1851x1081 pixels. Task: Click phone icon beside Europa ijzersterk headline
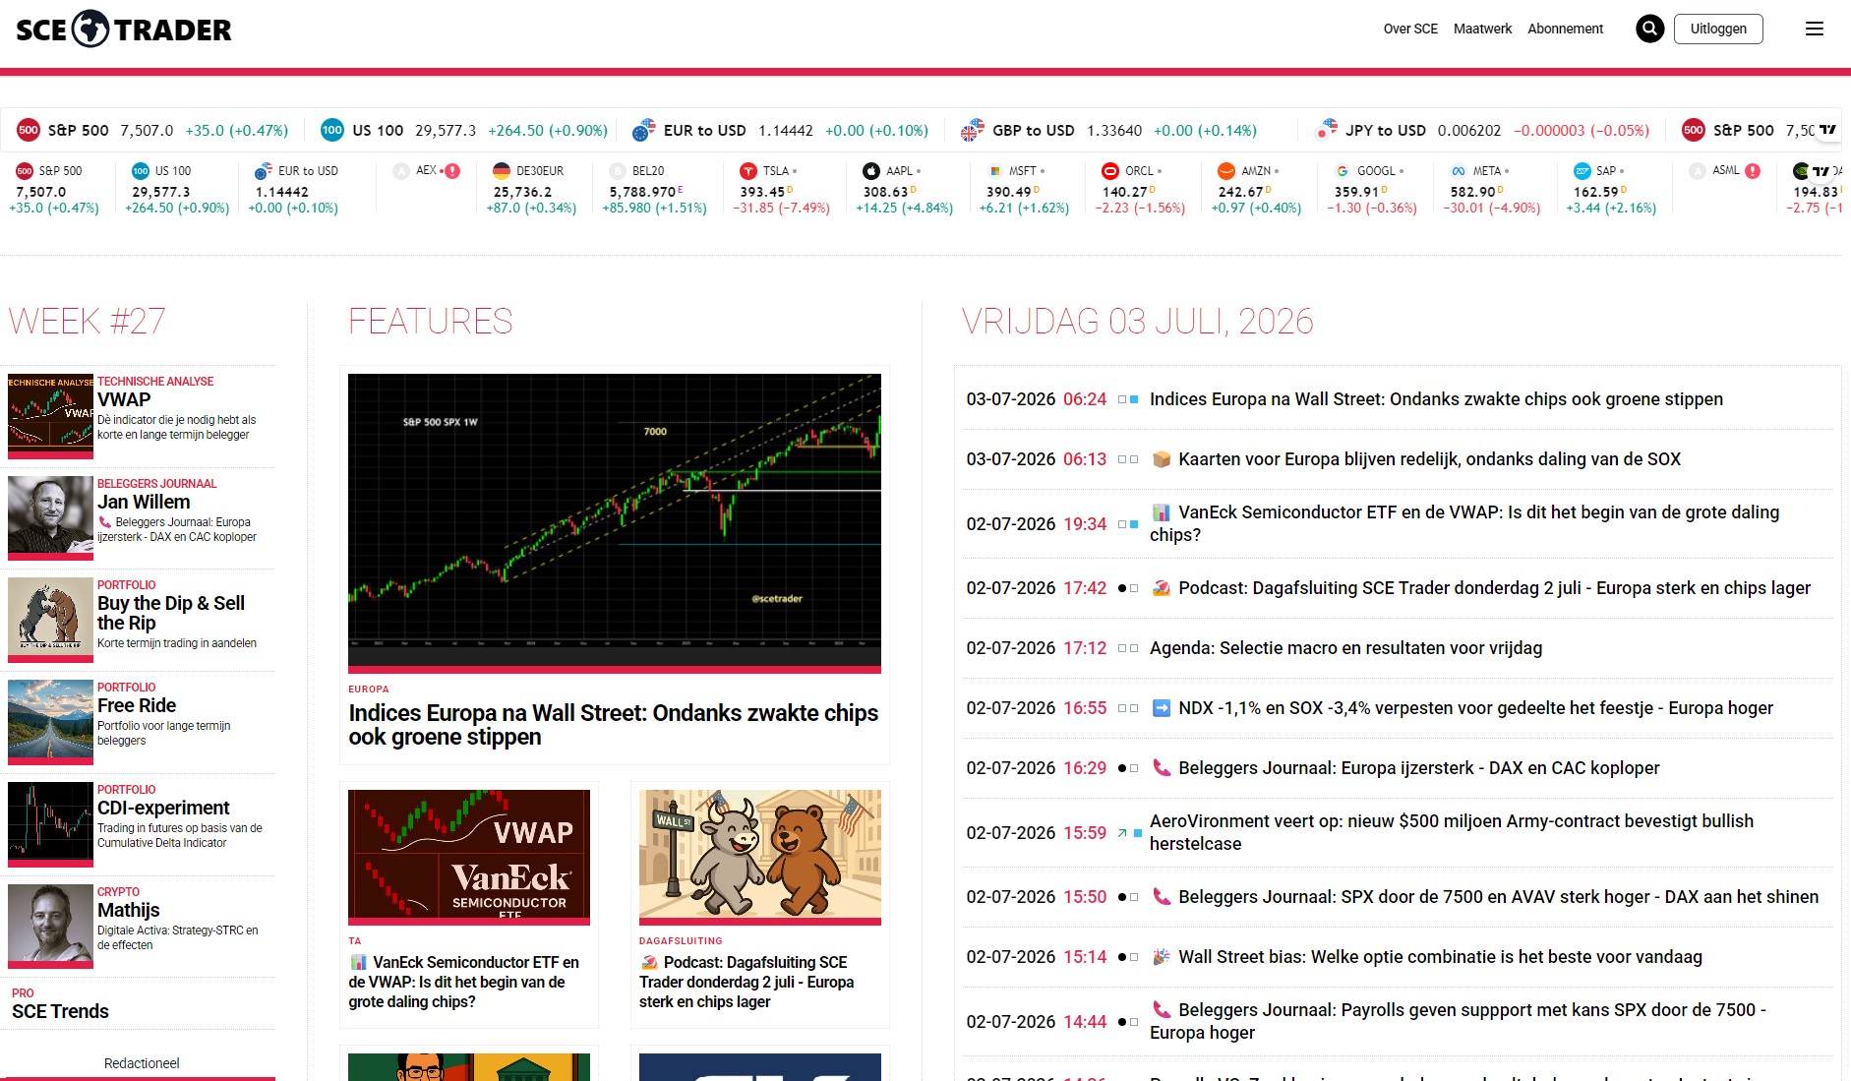pyautogui.click(x=1162, y=768)
